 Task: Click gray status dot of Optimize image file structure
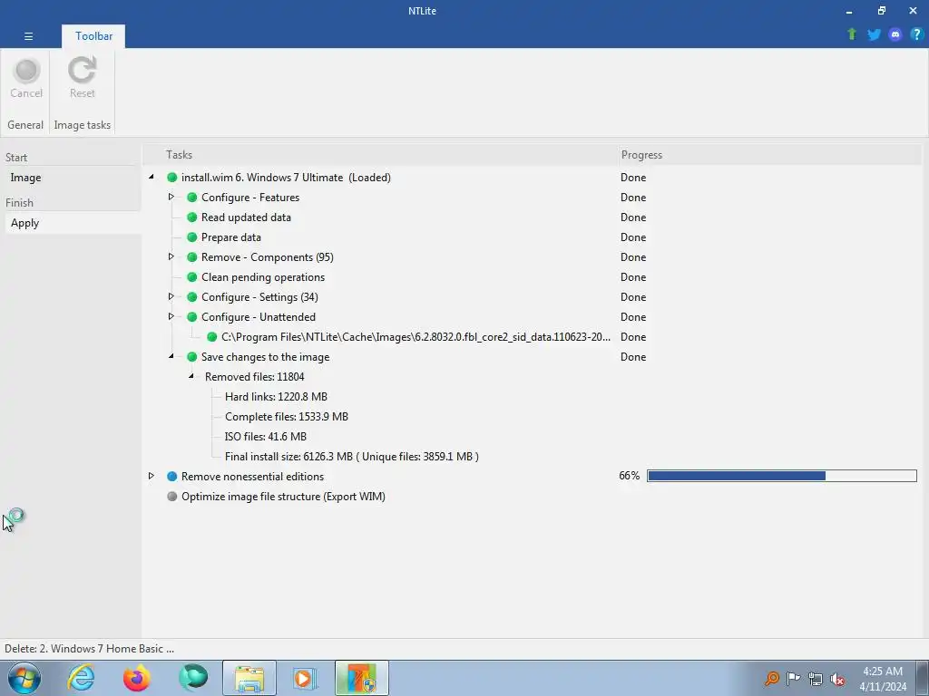click(x=171, y=497)
